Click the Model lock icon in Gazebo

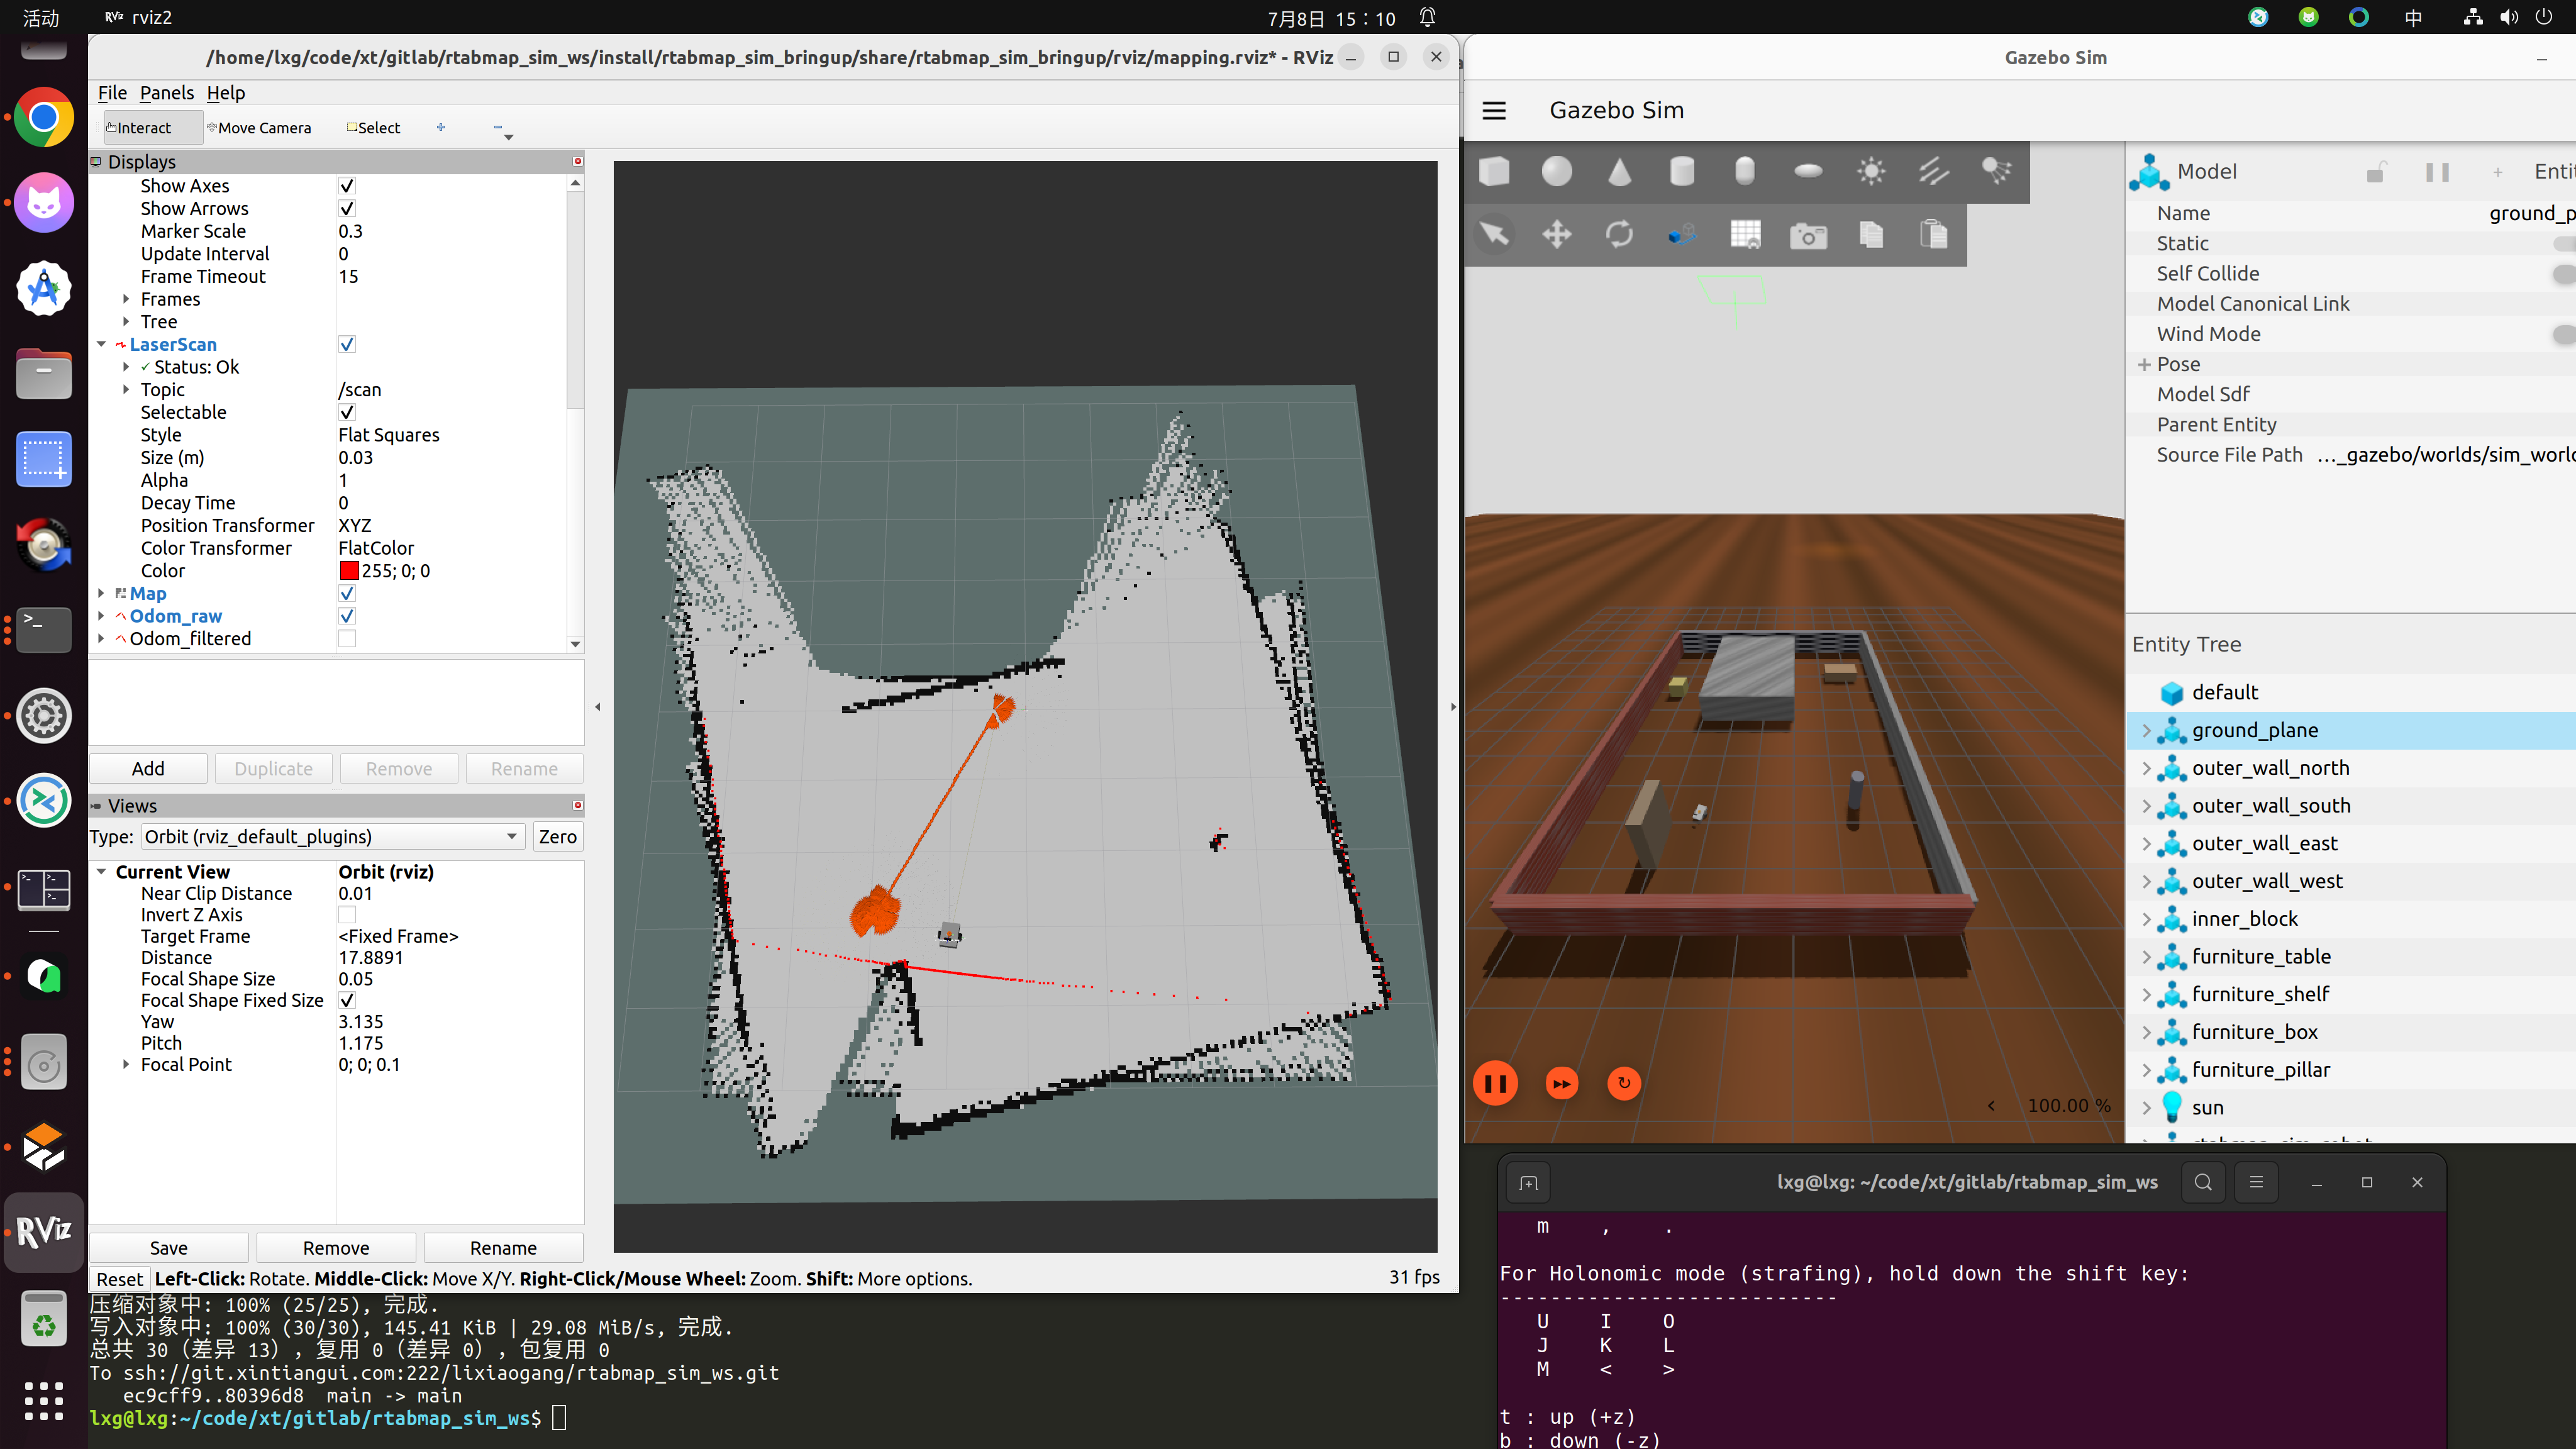2376,172
